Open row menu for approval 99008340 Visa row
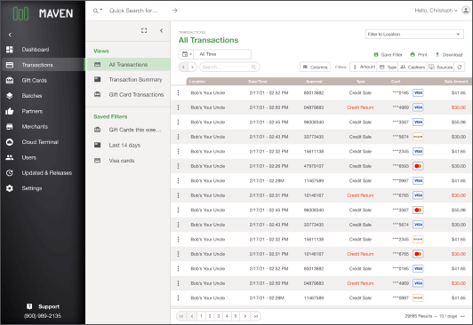 point(179,122)
